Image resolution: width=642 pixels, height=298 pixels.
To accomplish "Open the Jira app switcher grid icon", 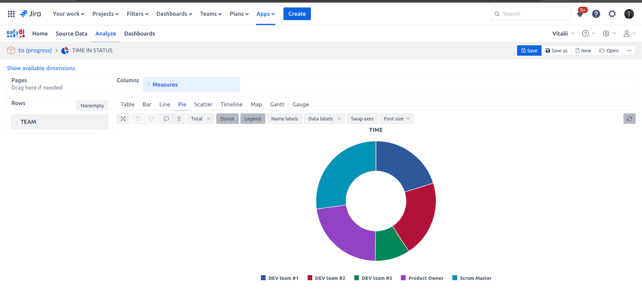I will 11,14.
